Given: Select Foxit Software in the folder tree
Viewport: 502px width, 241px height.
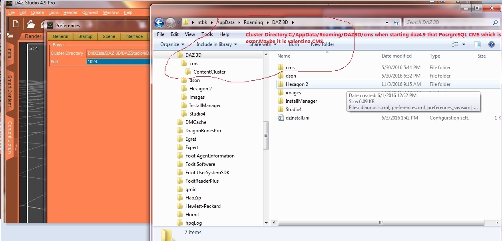Looking at the screenshot, I should click(x=200, y=164).
